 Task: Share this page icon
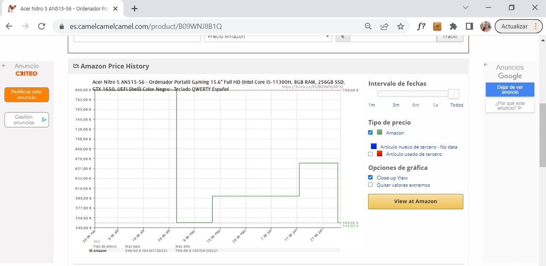click(x=384, y=26)
